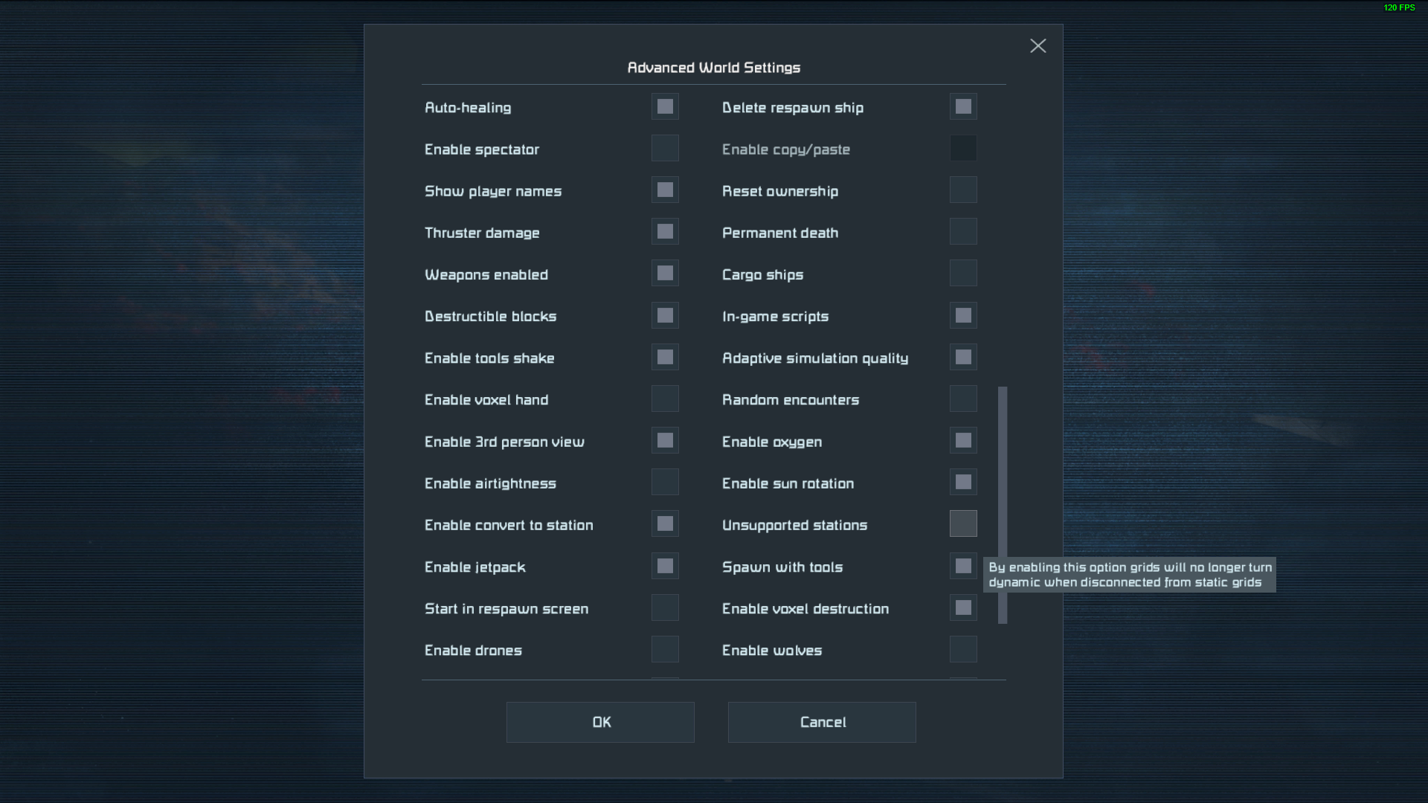The height and width of the screenshot is (803, 1428).
Task: Click the settings list scrollbar
Action: (1003, 505)
